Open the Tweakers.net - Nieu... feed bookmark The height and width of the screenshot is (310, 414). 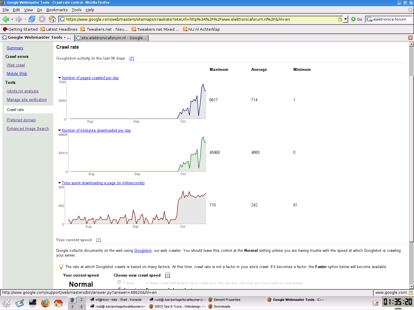pyautogui.click(x=104, y=29)
